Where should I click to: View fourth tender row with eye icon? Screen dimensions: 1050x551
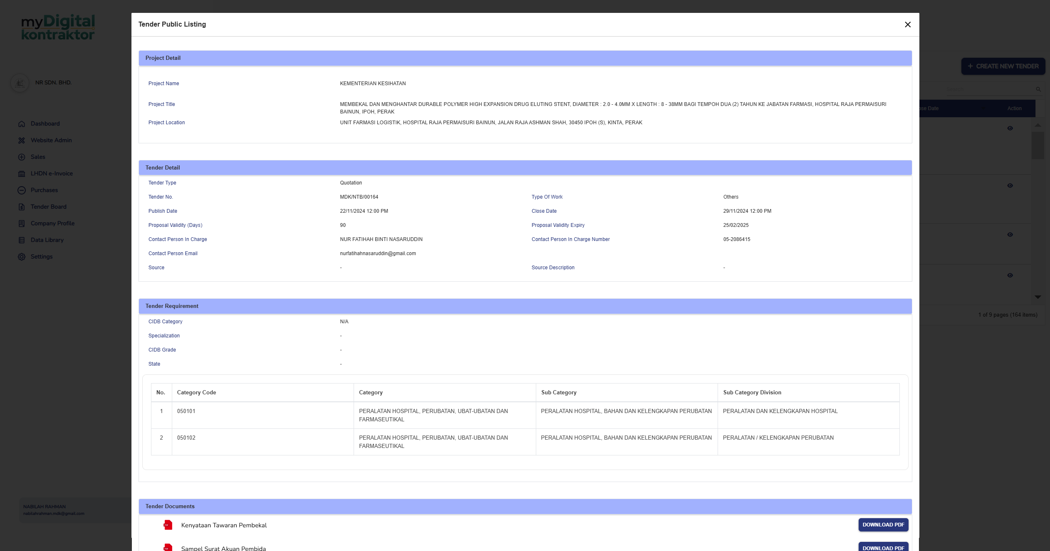pyautogui.click(x=1010, y=275)
